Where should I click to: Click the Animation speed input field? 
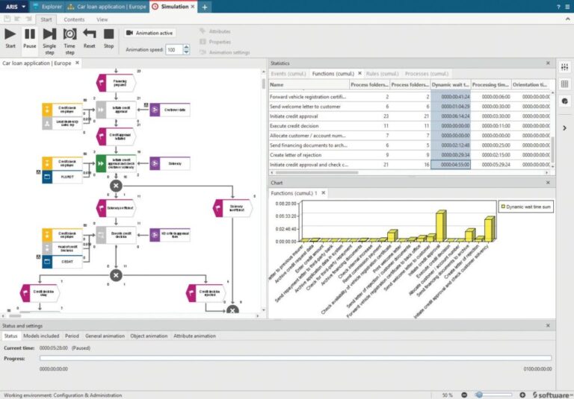(x=173, y=50)
